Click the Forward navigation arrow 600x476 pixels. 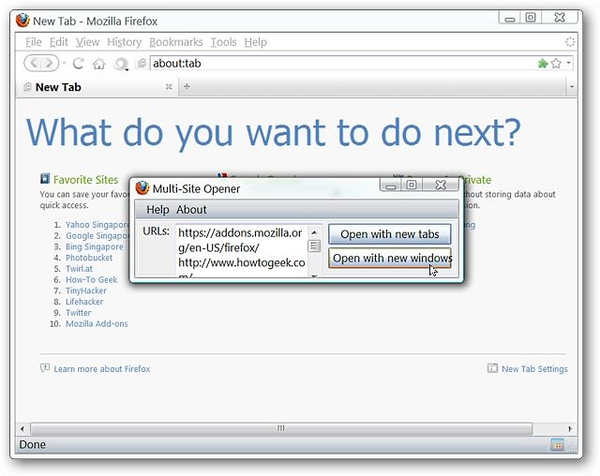tap(50, 63)
